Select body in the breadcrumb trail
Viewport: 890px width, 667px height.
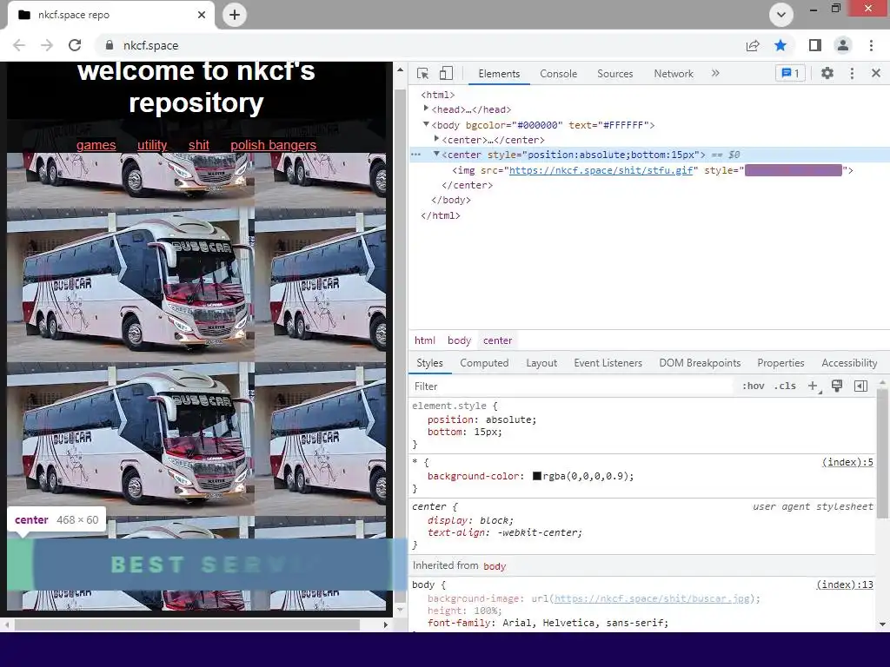click(459, 340)
